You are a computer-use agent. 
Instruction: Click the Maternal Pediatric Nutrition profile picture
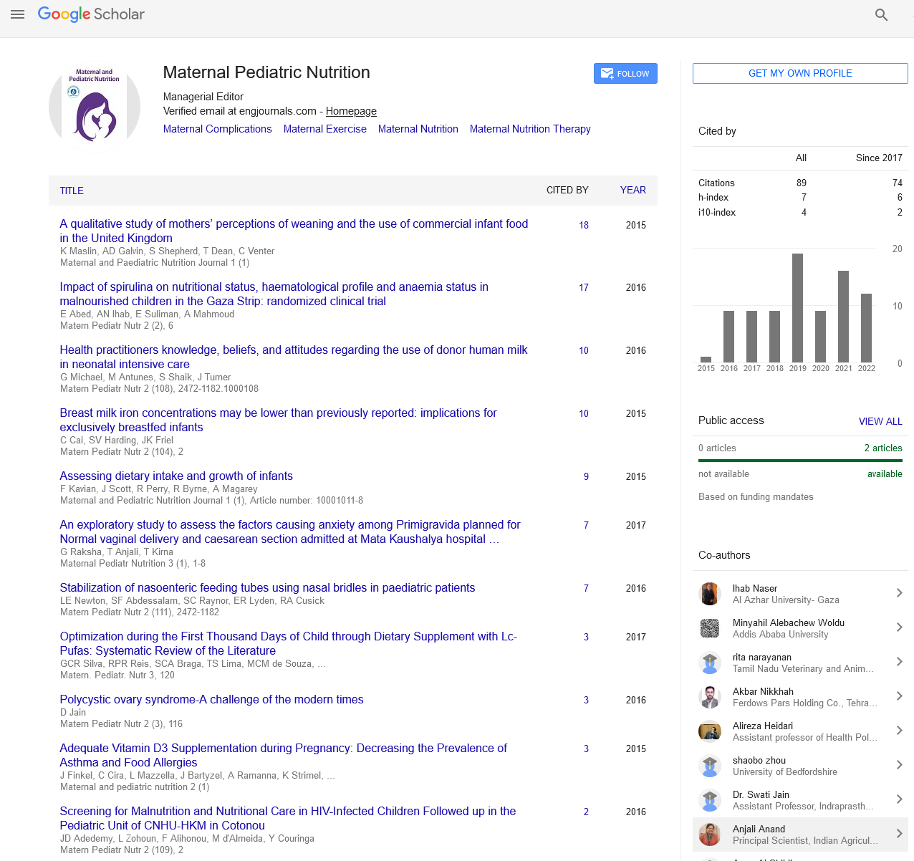95,107
